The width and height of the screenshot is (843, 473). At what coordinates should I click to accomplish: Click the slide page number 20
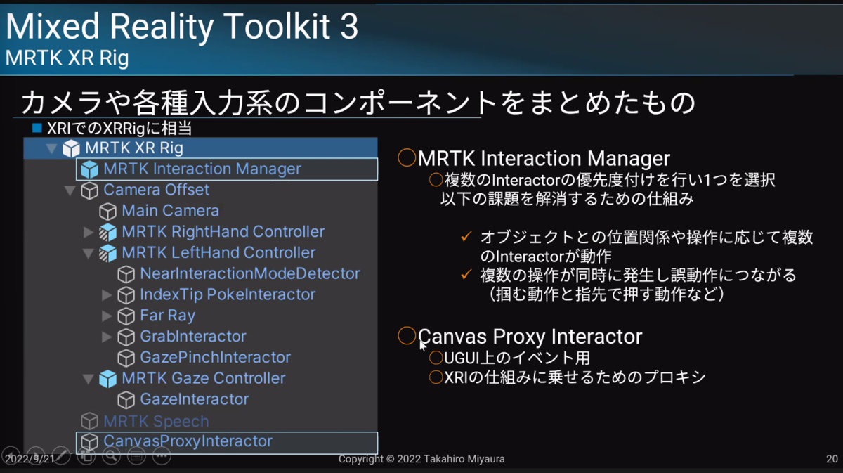(x=831, y=459)
